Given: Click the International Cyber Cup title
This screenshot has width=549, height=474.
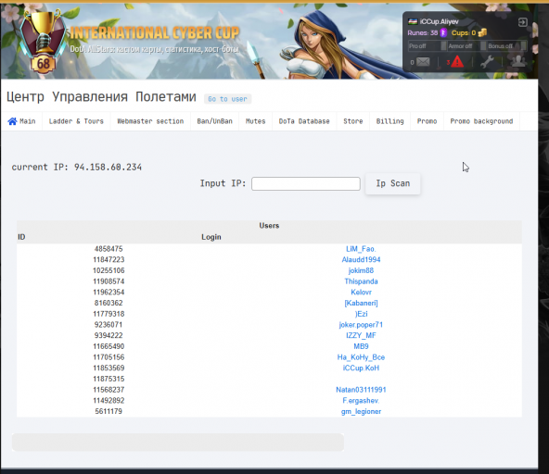Looking at the screenshot, I should pyautogui.click(x=155, y=33).
